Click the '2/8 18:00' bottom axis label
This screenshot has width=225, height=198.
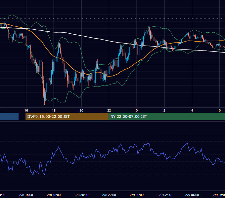pos(54,195)
